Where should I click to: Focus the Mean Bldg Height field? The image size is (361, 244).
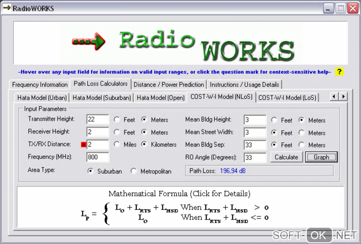255,120
